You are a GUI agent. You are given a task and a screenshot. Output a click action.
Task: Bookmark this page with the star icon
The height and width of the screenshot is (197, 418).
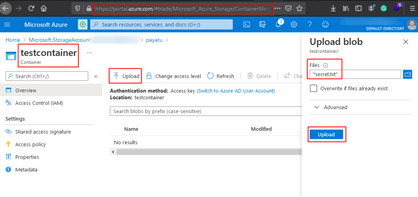click(x=299, y=8)
